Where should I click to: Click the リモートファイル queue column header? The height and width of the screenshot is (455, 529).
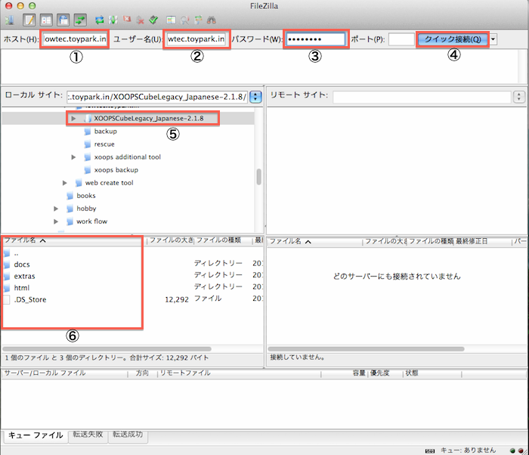click(x=239, y=373)
